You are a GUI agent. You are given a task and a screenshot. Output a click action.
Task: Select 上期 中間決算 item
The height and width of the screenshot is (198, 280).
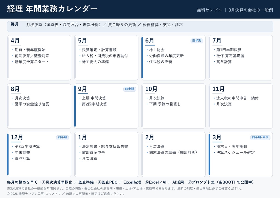pos(94,98)
